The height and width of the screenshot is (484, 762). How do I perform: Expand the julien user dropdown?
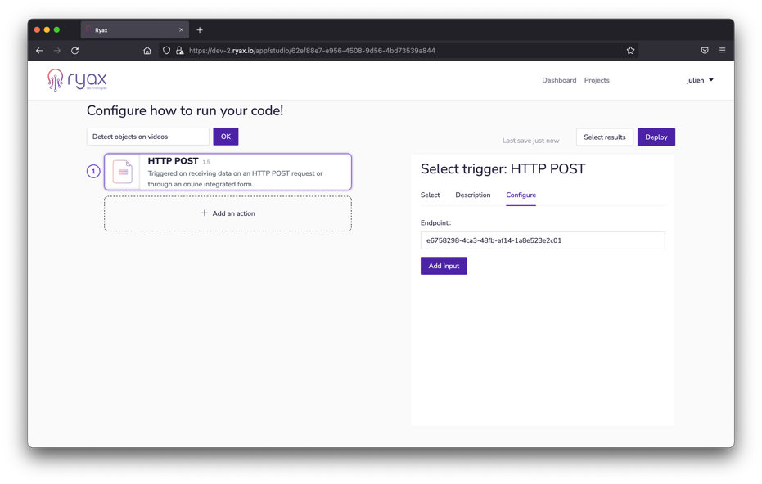click(x=700, y=80)
